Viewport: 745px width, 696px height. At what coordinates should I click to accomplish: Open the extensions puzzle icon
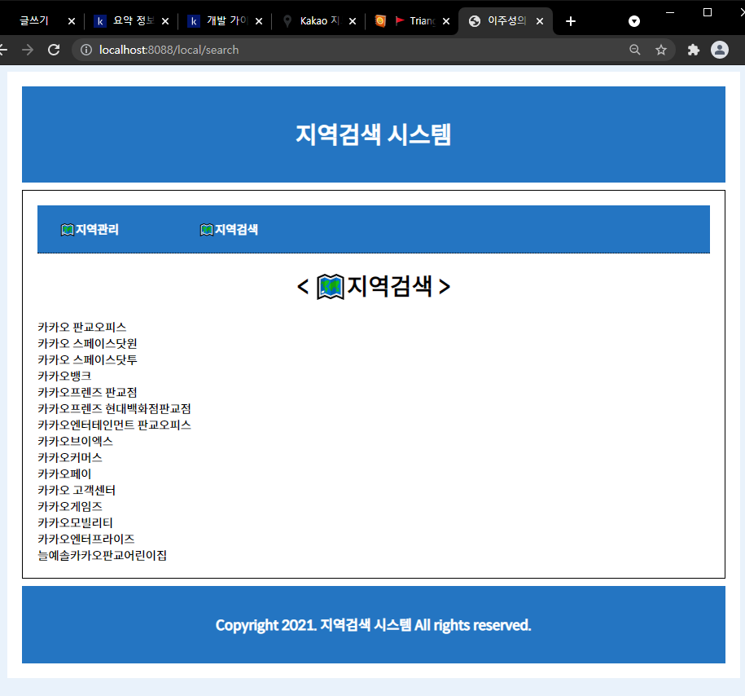click(x=694, y=50)
